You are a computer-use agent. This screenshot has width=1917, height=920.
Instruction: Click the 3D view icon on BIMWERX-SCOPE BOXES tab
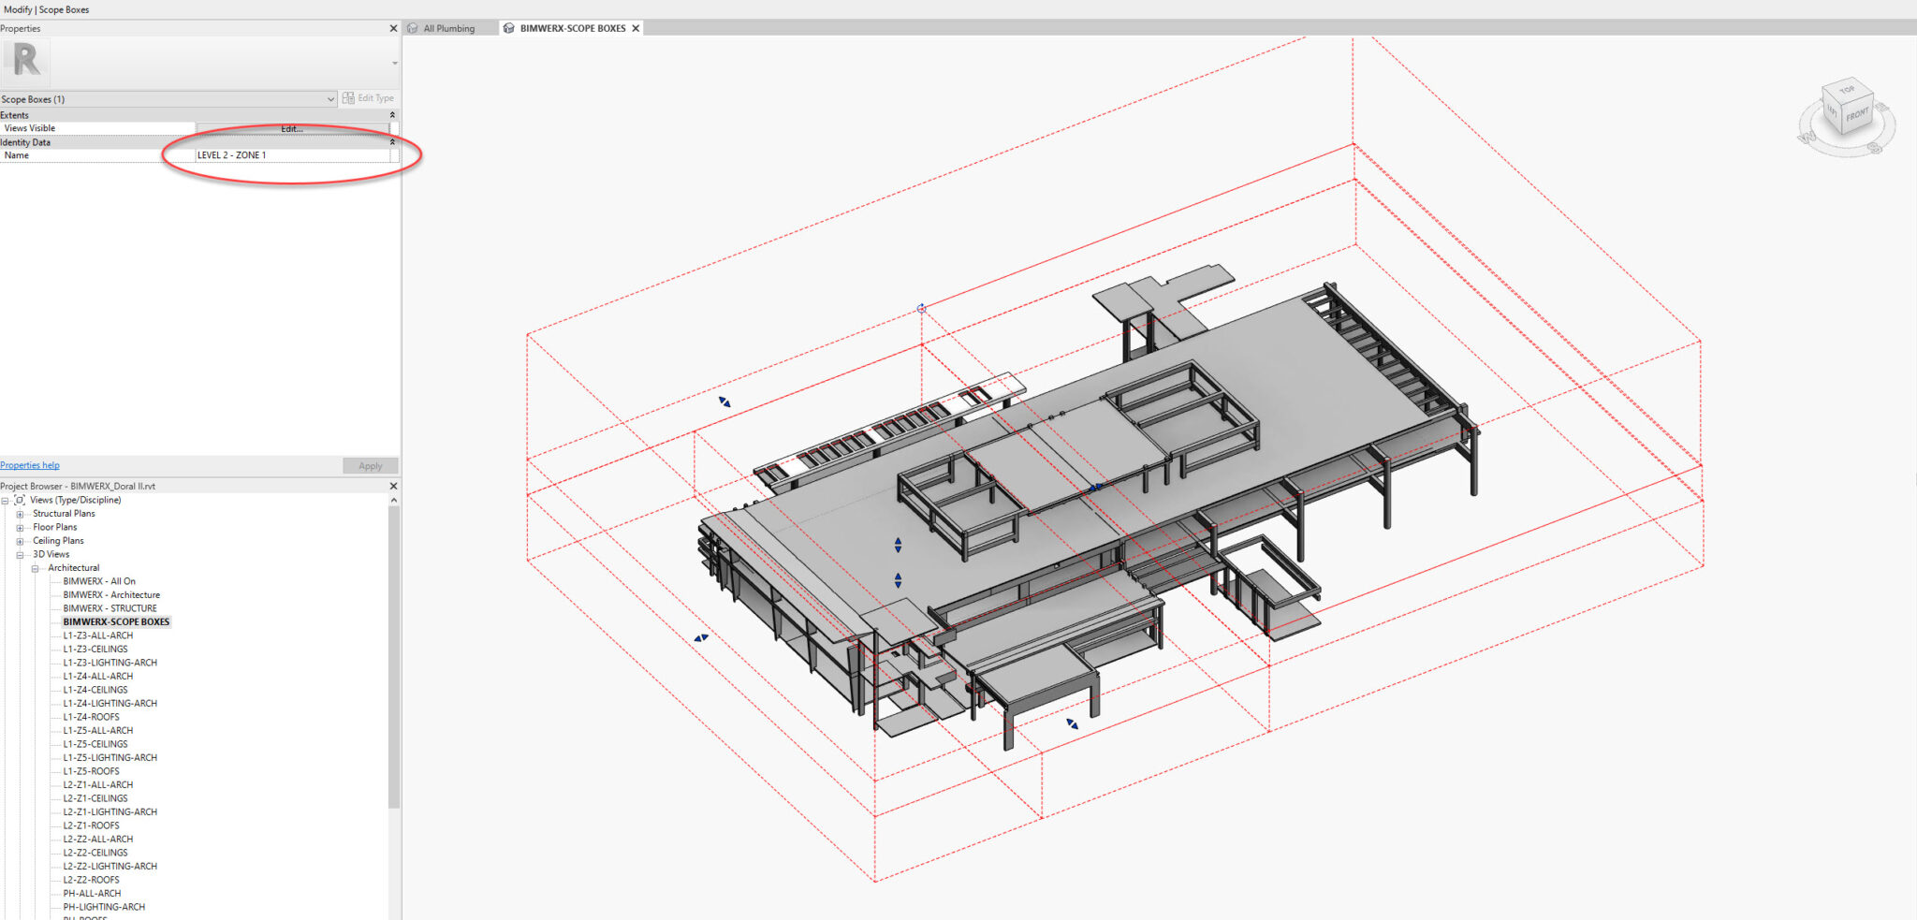[x=508, y=27]
